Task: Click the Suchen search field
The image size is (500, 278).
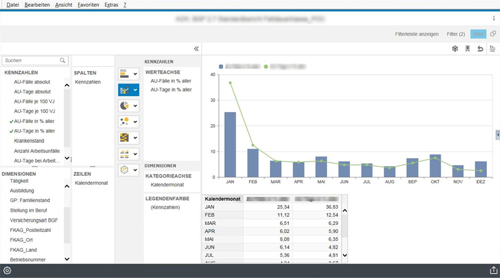Action: (x=31, y=60)
